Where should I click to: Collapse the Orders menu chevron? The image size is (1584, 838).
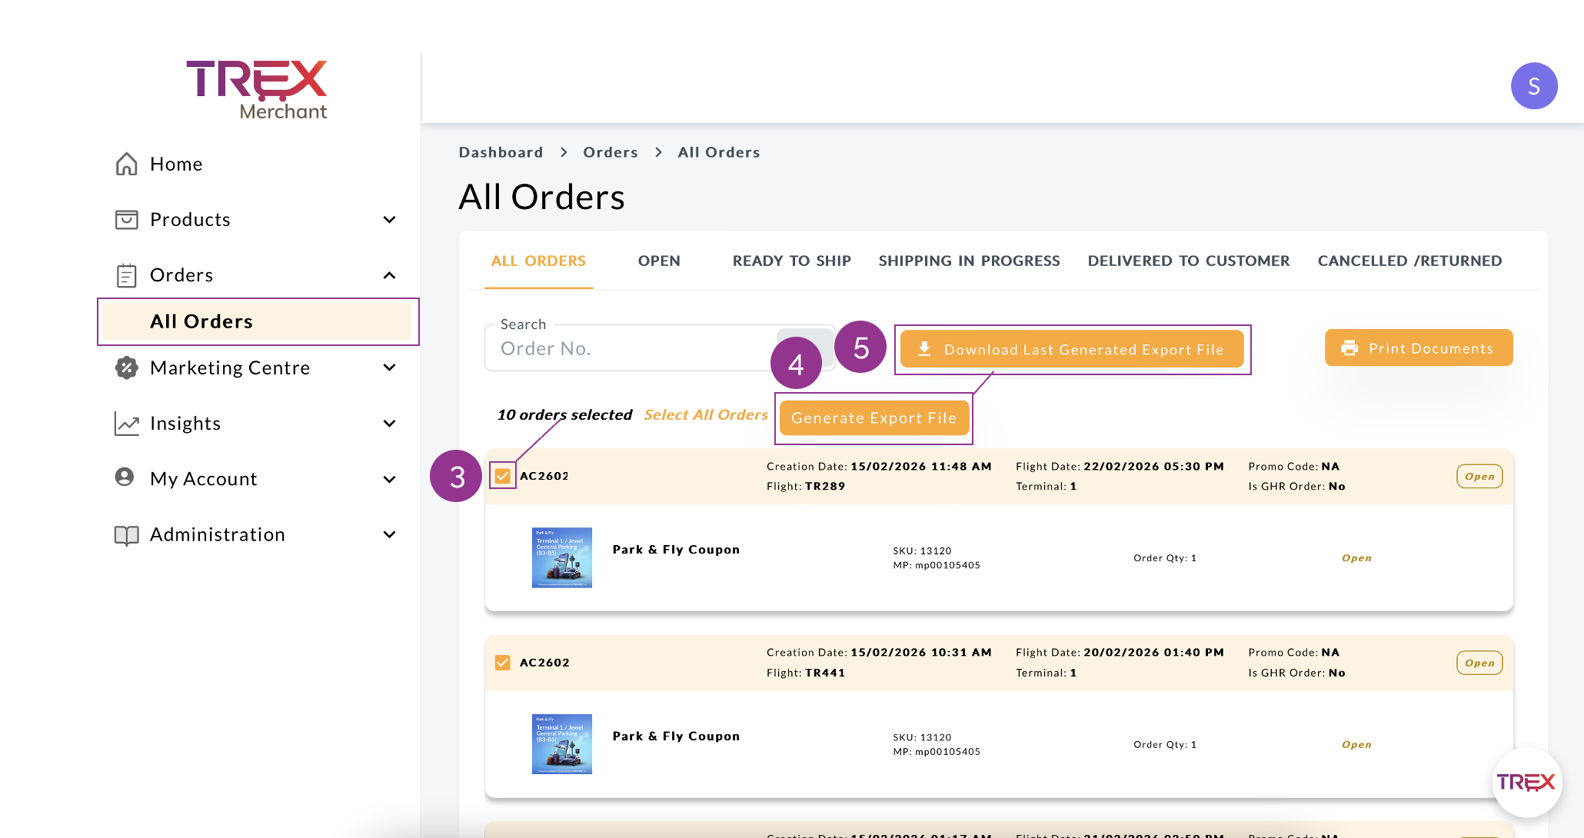(x=390, y=275)
